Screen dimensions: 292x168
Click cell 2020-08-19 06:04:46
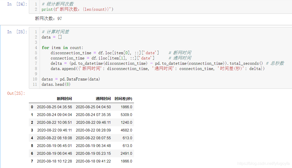[54, 153]
